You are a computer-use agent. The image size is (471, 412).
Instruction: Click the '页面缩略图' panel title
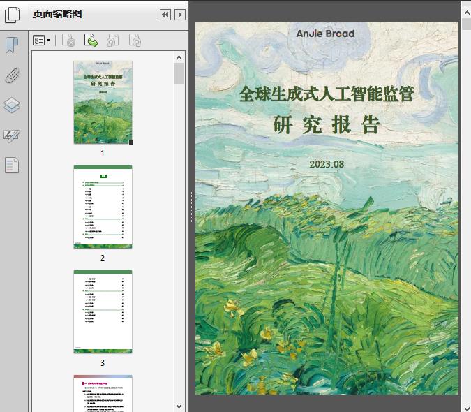(x=57, y=14)
